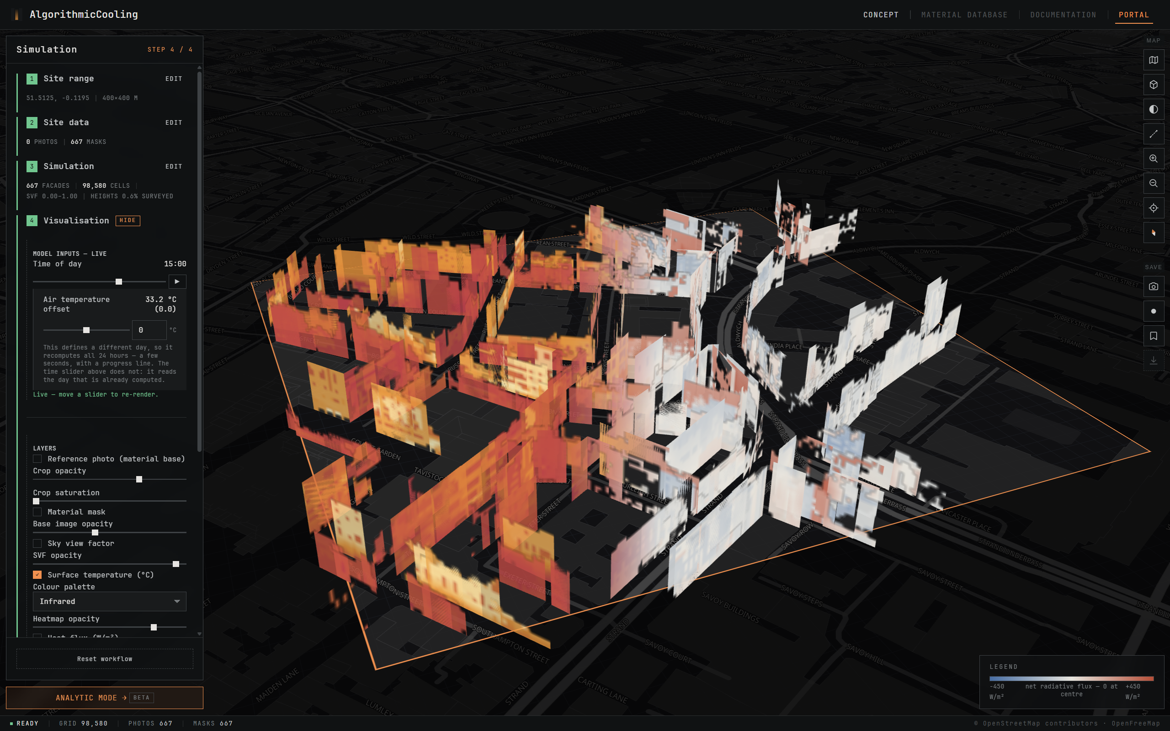Edit the Site range step

click(174, 79)
